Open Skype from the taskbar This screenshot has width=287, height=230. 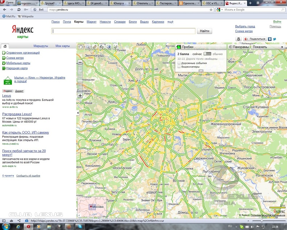pos(80,227)
